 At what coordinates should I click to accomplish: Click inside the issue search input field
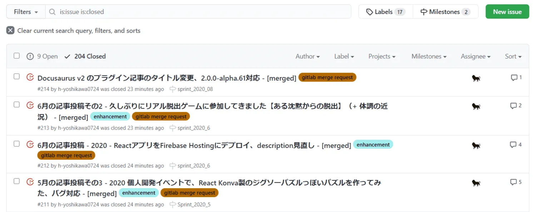tap(179, 11)
